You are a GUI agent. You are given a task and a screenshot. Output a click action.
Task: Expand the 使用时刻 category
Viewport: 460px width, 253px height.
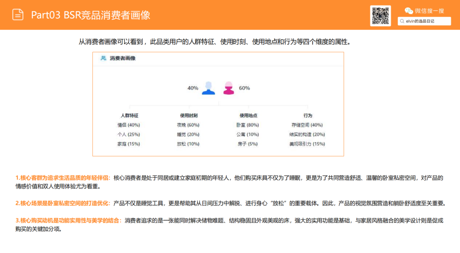click(189, 115)
